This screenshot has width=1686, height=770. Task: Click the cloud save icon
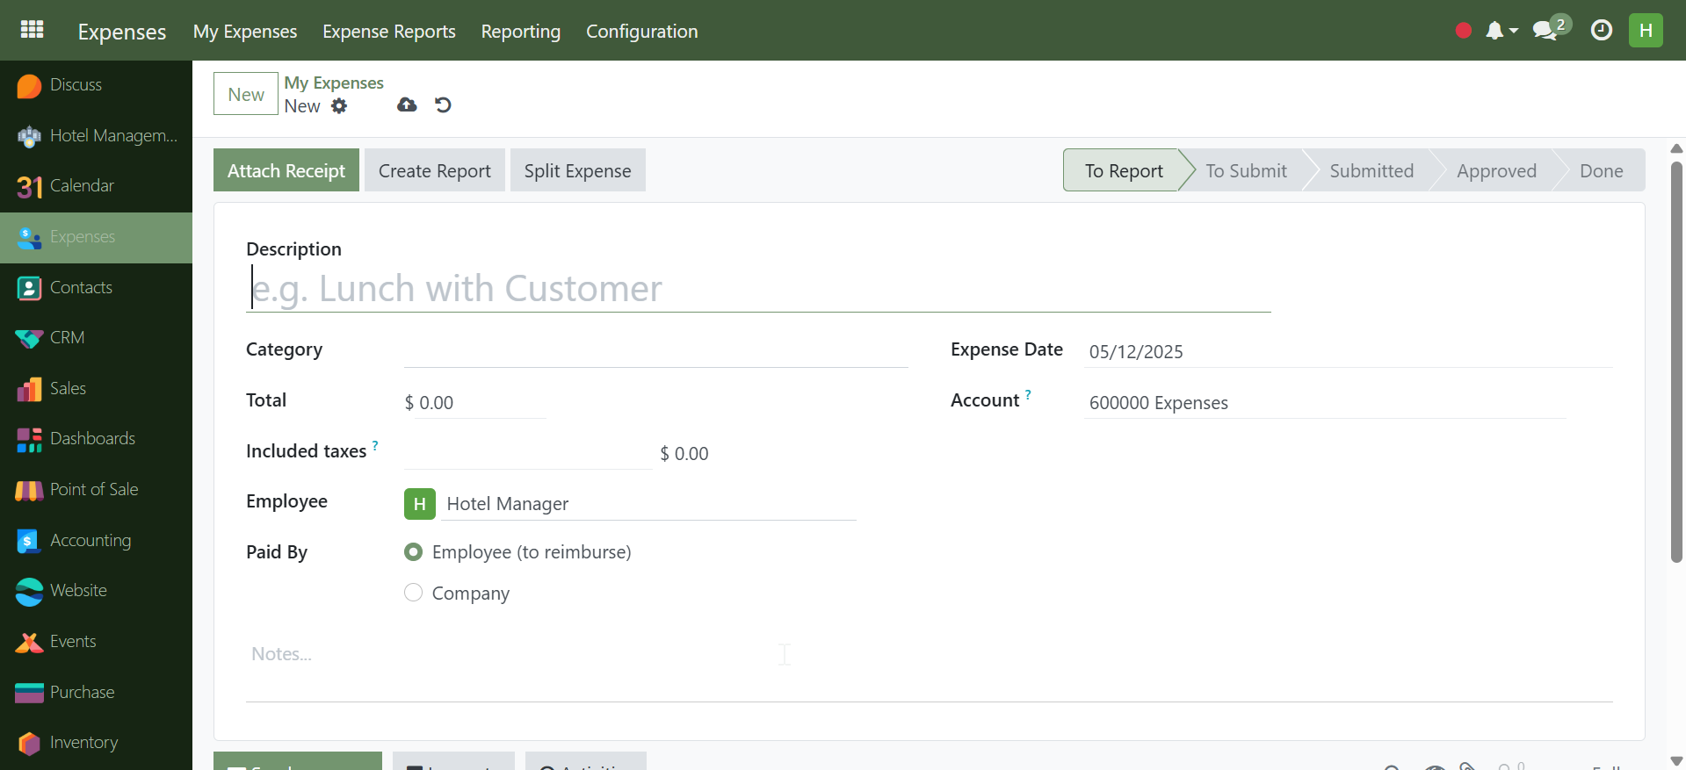coord(407,105)
